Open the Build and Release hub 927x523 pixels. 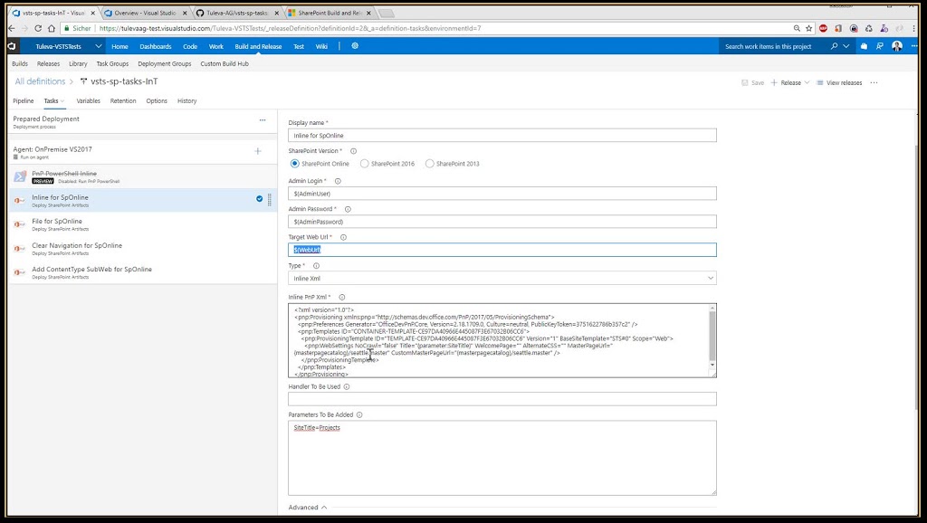coord(258,46)
